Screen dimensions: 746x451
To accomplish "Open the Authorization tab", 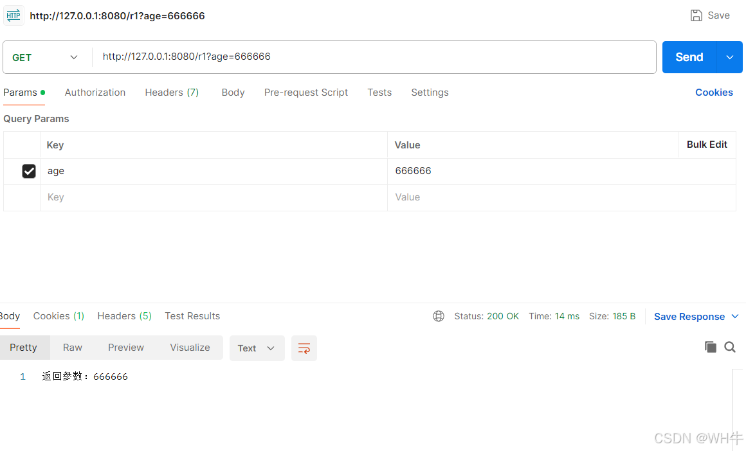I will click(95, 93).
